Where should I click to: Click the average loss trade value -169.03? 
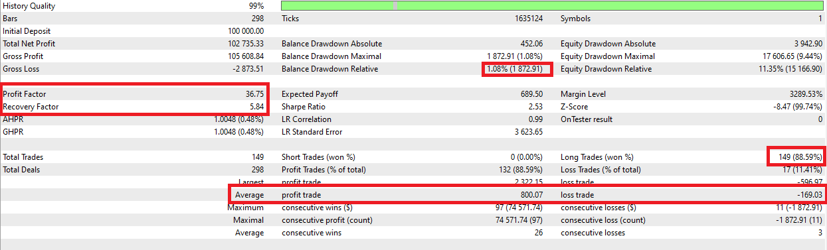pyautogui.click(x=810, y=195)
